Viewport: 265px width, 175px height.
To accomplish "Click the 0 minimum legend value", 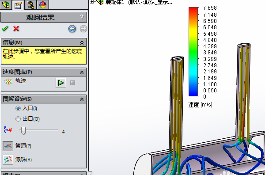I will click(204, 97).
